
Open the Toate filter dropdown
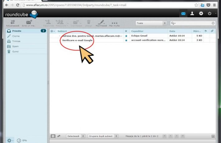[151, 23]
